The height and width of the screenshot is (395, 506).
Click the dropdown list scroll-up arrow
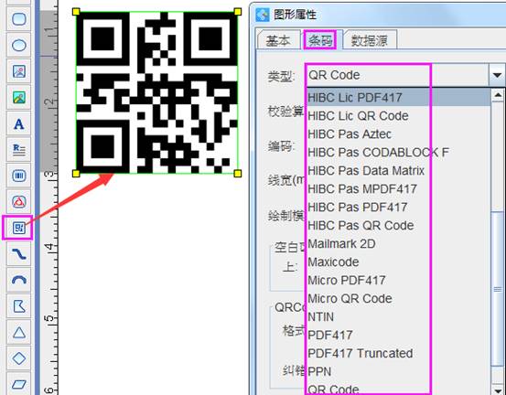[x=498, y=96]
